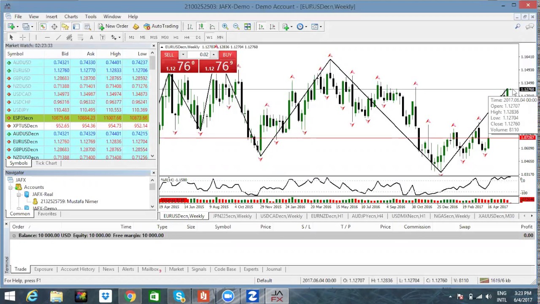Open the File menu

(x=18, y=16)
